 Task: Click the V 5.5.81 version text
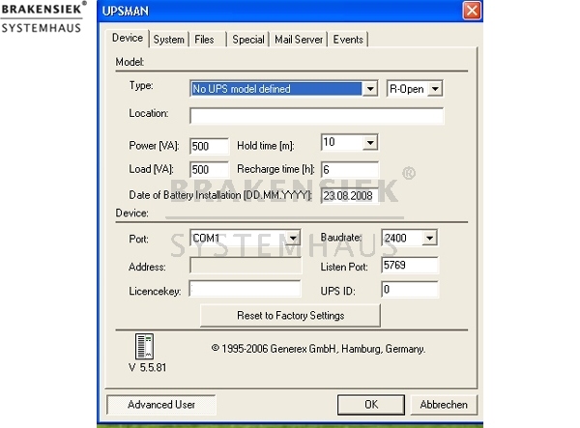click(147, 367)
